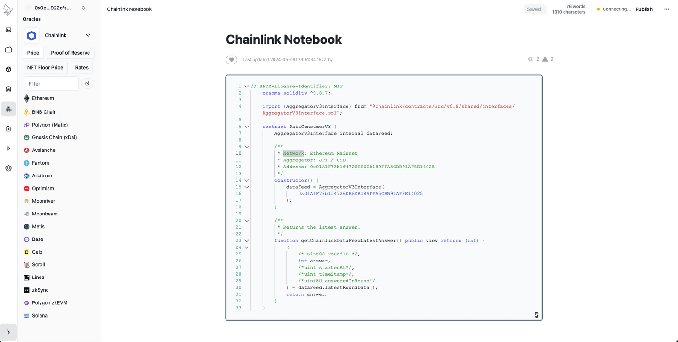Image resolution: width=678 pixels, height=342 pixels.
Task: Click the Oracles panel heading
Action: click(32, 19)
